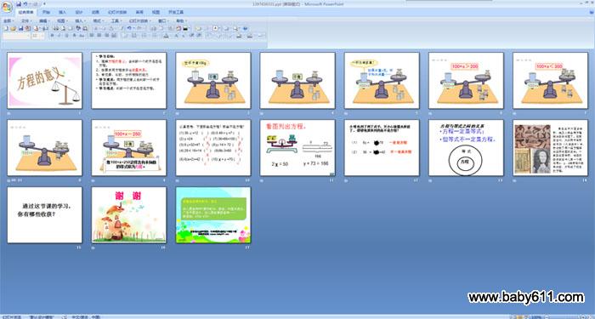Open the font name combo box

coord(16,36)
